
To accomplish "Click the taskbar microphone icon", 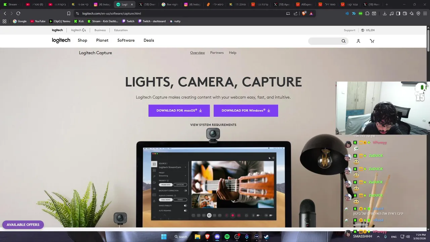I will click(385, 237).
